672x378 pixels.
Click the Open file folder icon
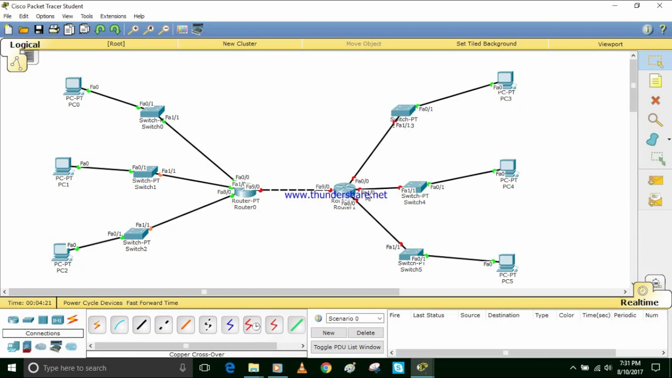tap(24, 30)
